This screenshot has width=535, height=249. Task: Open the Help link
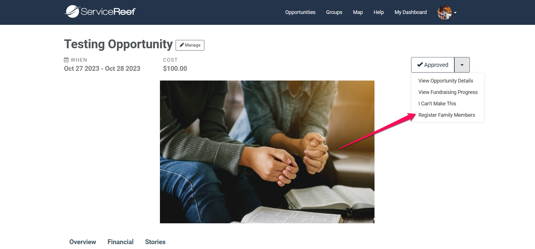tap(379, 12)
